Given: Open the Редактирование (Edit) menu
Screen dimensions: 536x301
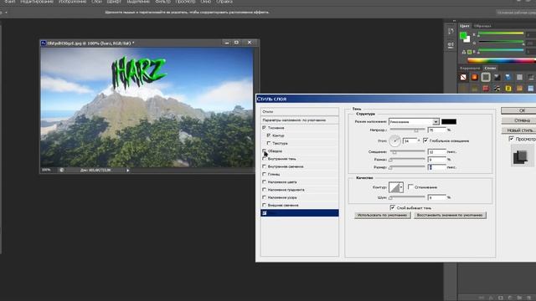Looking at the screenshot, I should 37,2.
